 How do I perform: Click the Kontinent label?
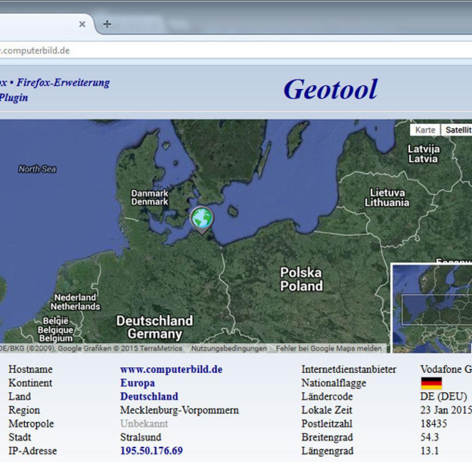pyautogui.click(x=30, y=383)
